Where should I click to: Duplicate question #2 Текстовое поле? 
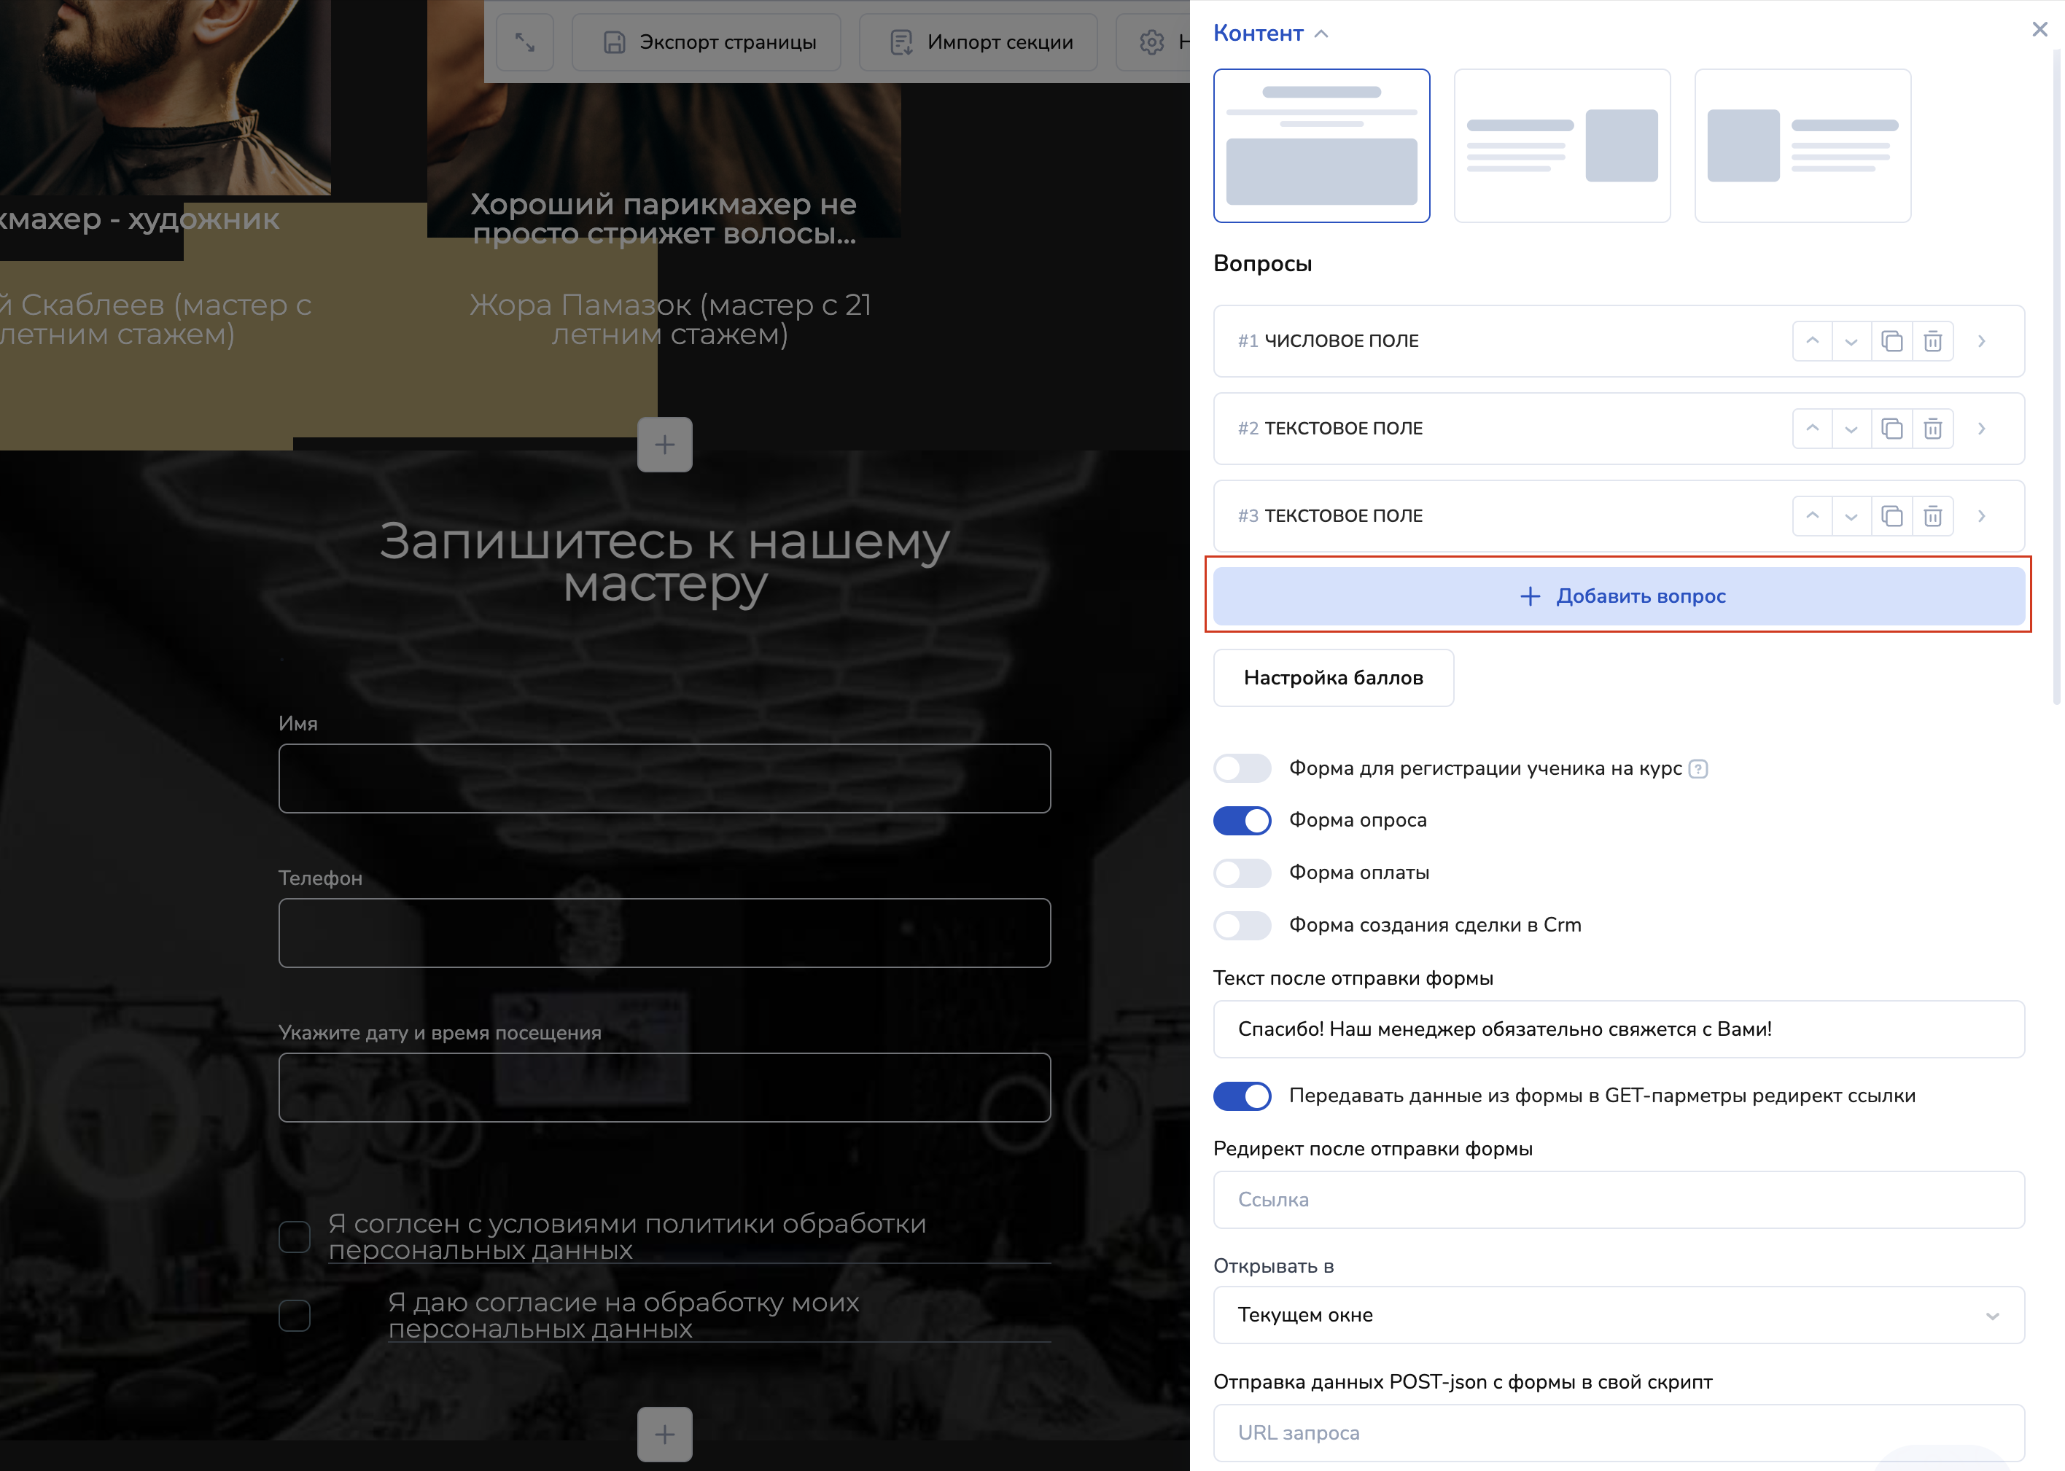tap(1891, 429)
